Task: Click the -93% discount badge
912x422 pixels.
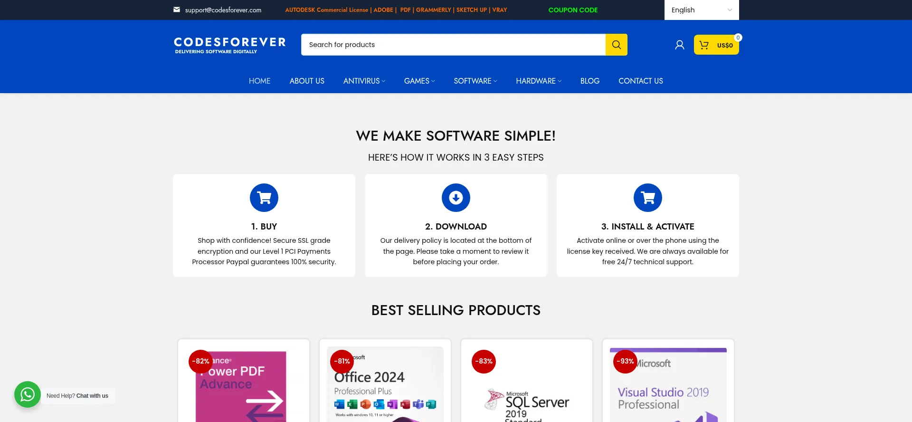Action: [x=625, y=362]
